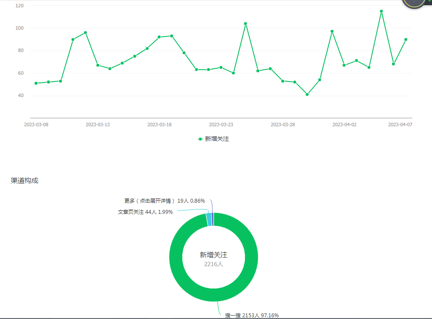Click the lowest data point near 41

pos(307,94)
